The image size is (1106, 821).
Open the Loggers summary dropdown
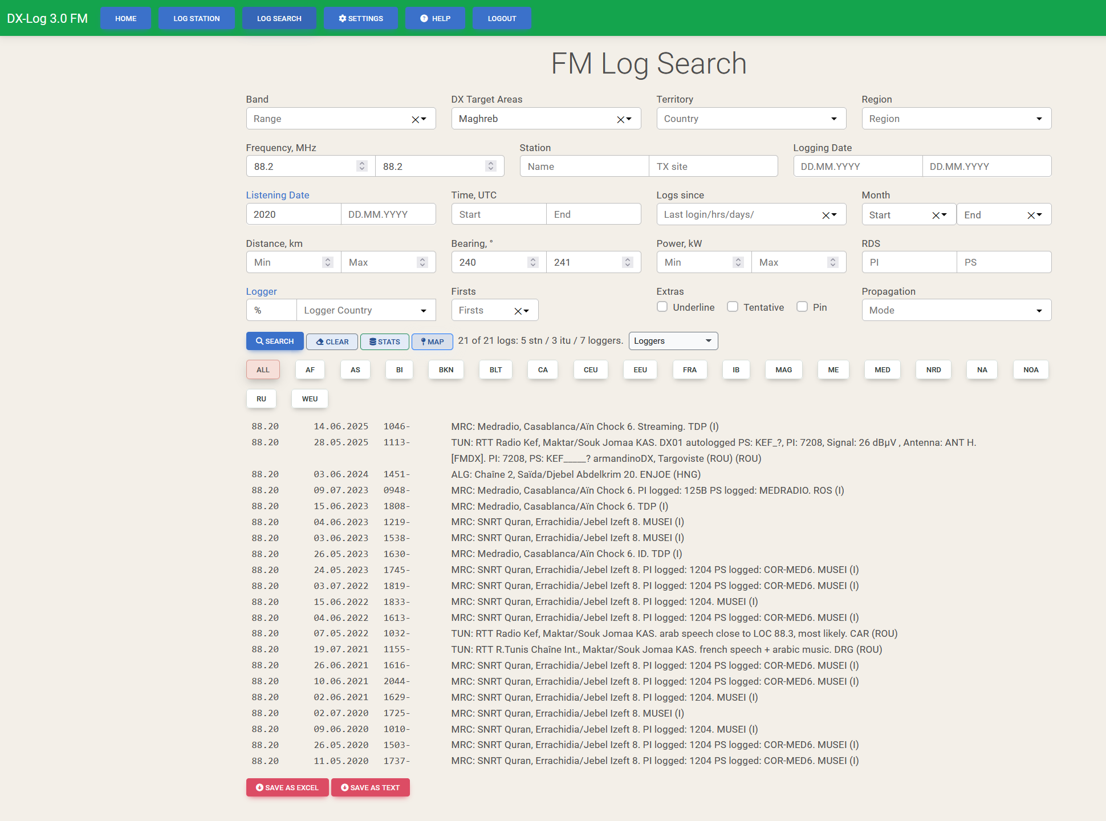(673, 341)
